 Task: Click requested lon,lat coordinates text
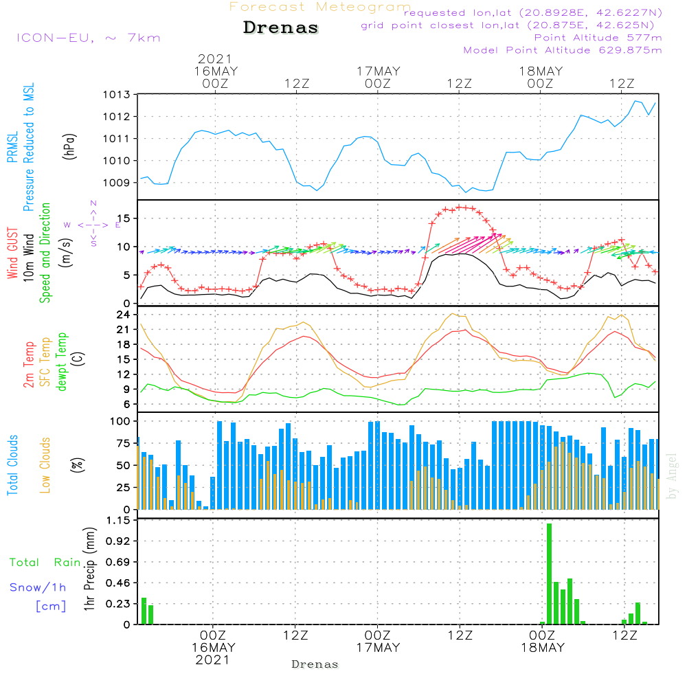coord(533,13)
